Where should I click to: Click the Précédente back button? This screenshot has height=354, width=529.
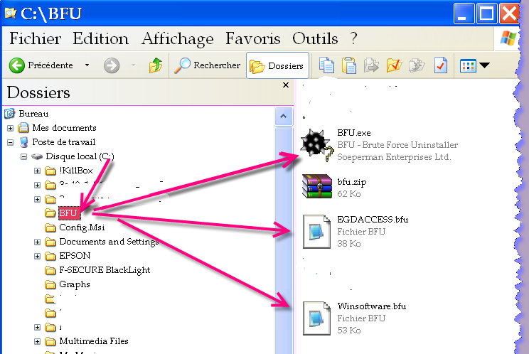[41, 65]
